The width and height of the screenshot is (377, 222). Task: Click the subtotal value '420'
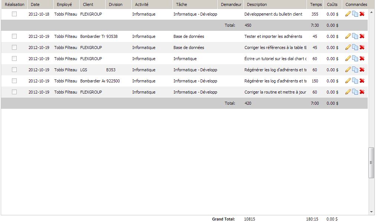point(248,103)
